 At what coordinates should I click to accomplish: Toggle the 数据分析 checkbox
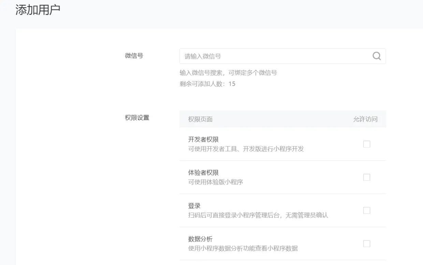point(367,244)
